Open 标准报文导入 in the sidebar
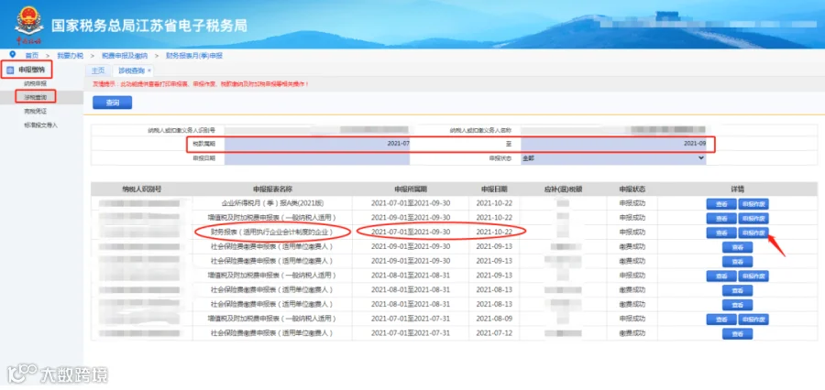This screenshot has width=825, height=390. pyautogui.click(x=40, y=125)
